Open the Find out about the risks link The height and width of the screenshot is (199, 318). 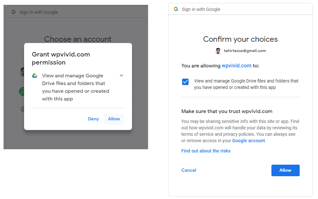coord(206,151)
